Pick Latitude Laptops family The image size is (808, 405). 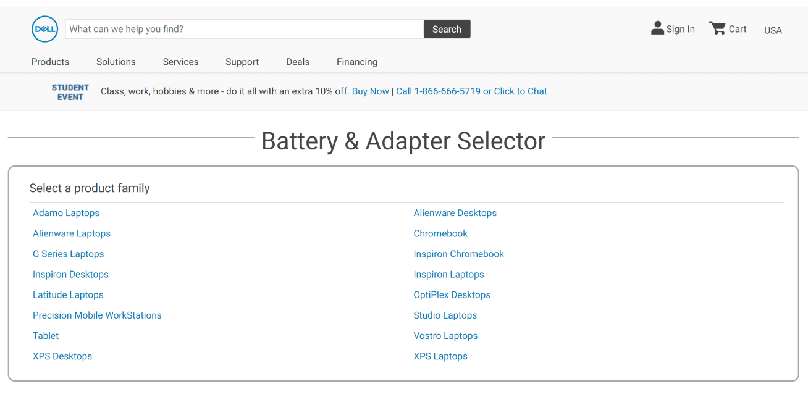coord(68,295)
